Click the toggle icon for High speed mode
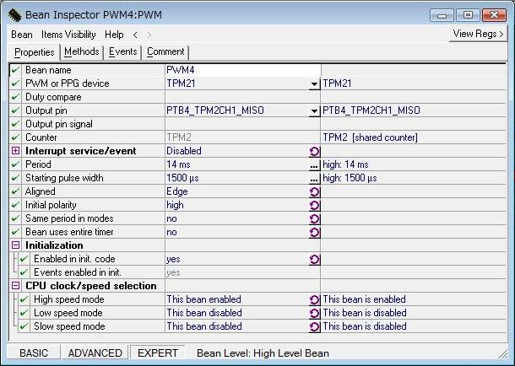Image resolution: width=515 pixels, height=366 pixels. click(x=314, y=299)
